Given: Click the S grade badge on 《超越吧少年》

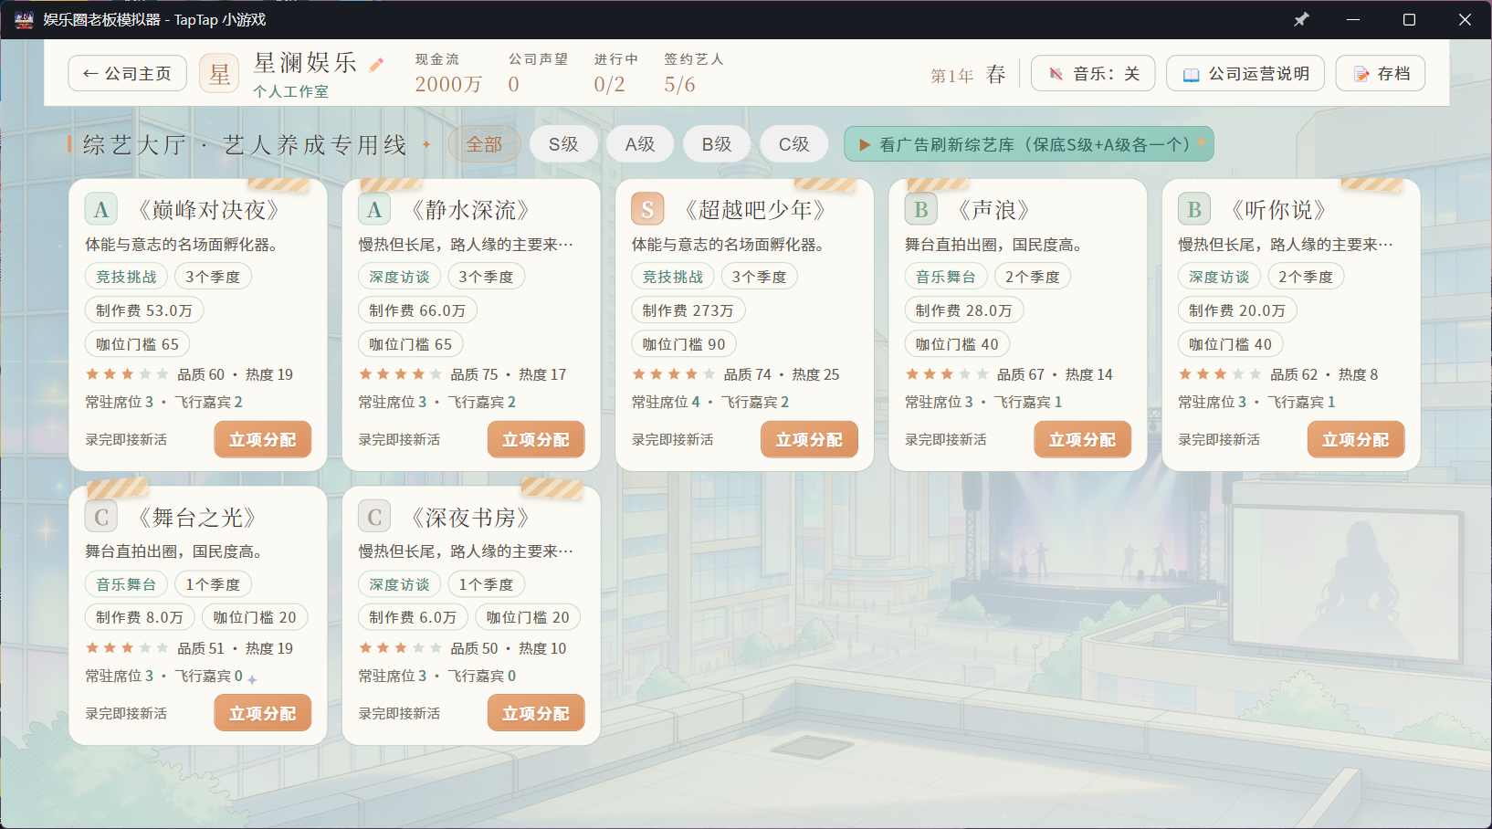Looking at the screenshot, I should click(647, 210).
